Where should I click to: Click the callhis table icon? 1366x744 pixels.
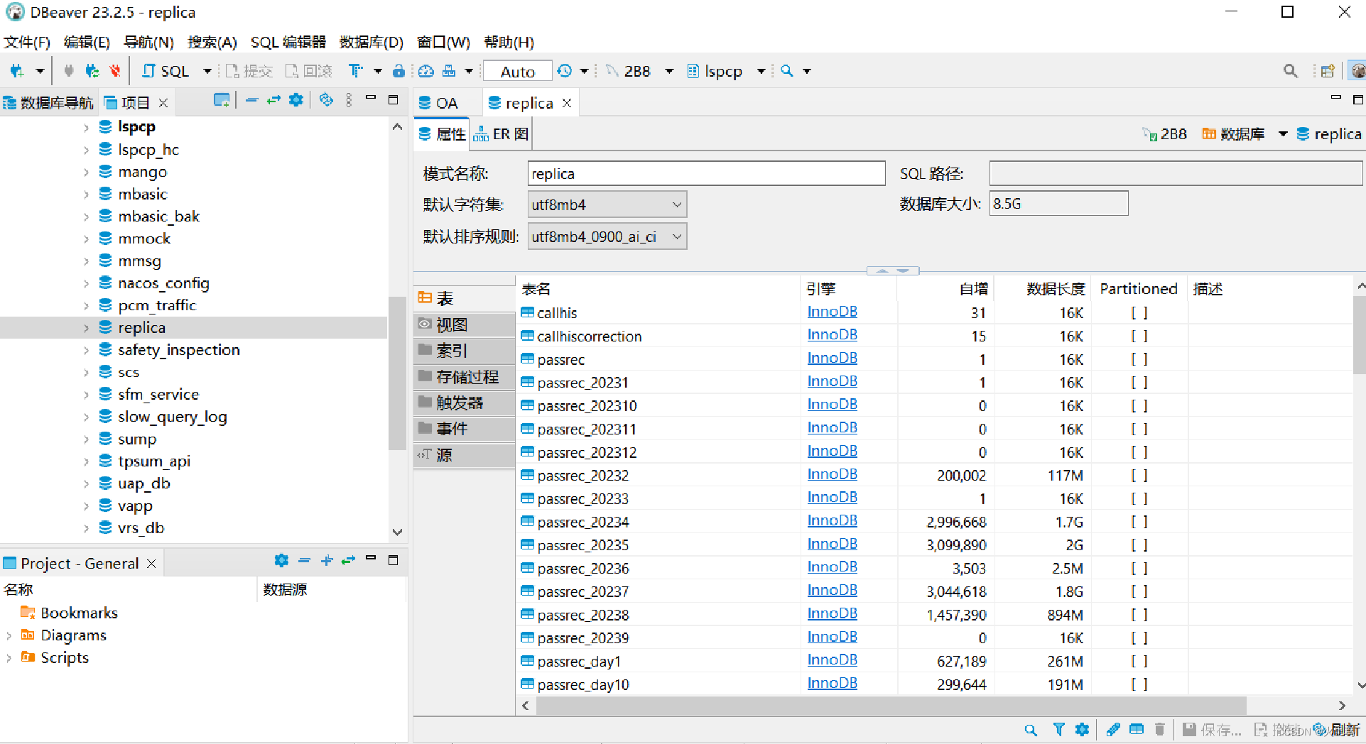(x=527, y=312)
